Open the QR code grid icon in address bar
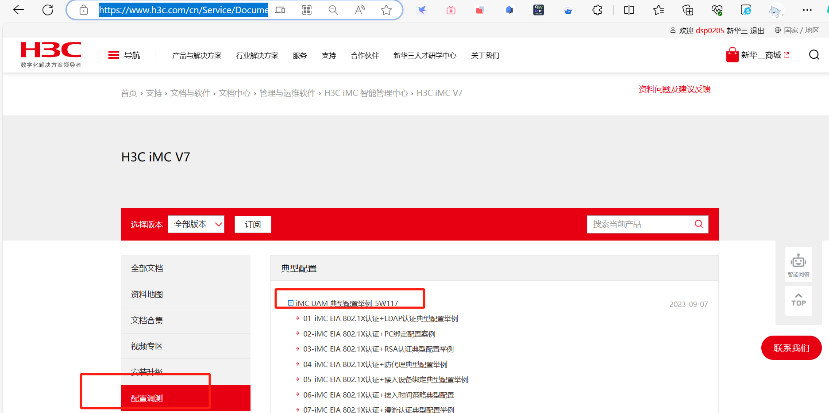Image resolution: width=829 pixels, height=413 pixels. pyautogui.click(x=307, y=10)
